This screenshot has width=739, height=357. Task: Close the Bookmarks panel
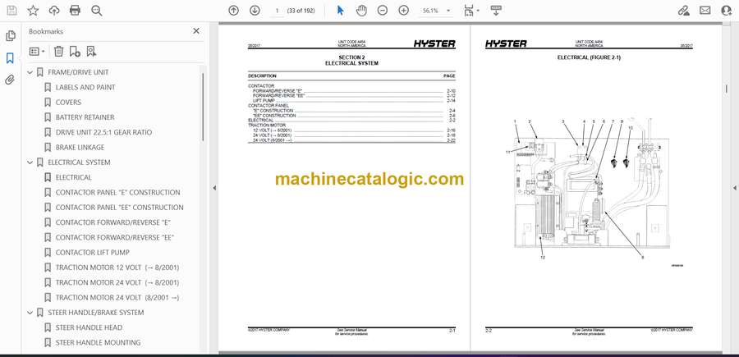pos(196,31)
